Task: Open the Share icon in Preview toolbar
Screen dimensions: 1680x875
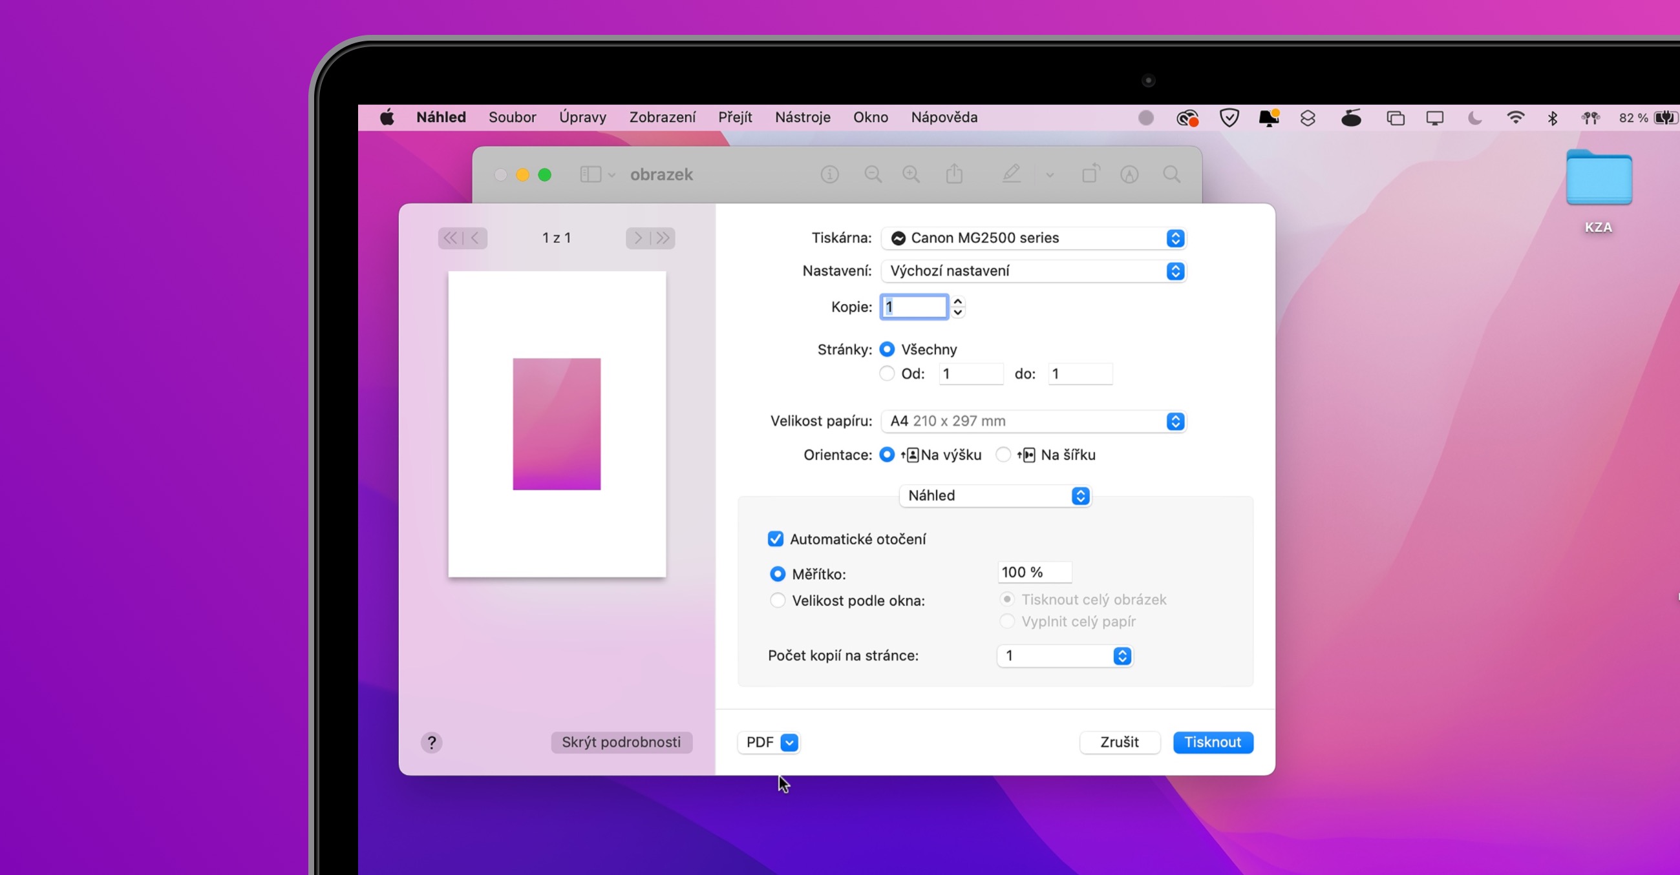Action: [954, 174]
